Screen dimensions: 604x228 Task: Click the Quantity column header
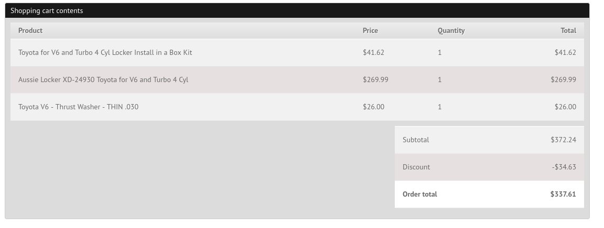451,30
